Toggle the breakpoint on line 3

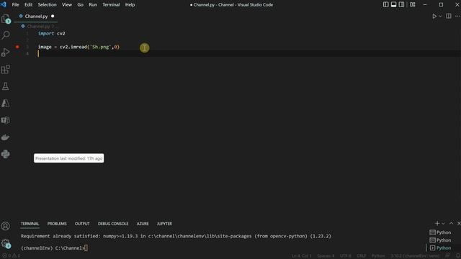click(17, 47)
